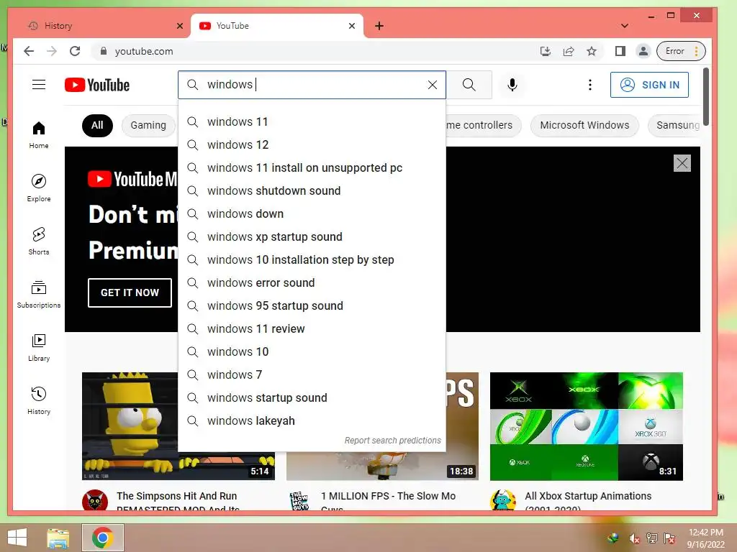This screenshot has height=552, width=737.
Task: Click the YouTube logo
Action: tap(97, 85)
